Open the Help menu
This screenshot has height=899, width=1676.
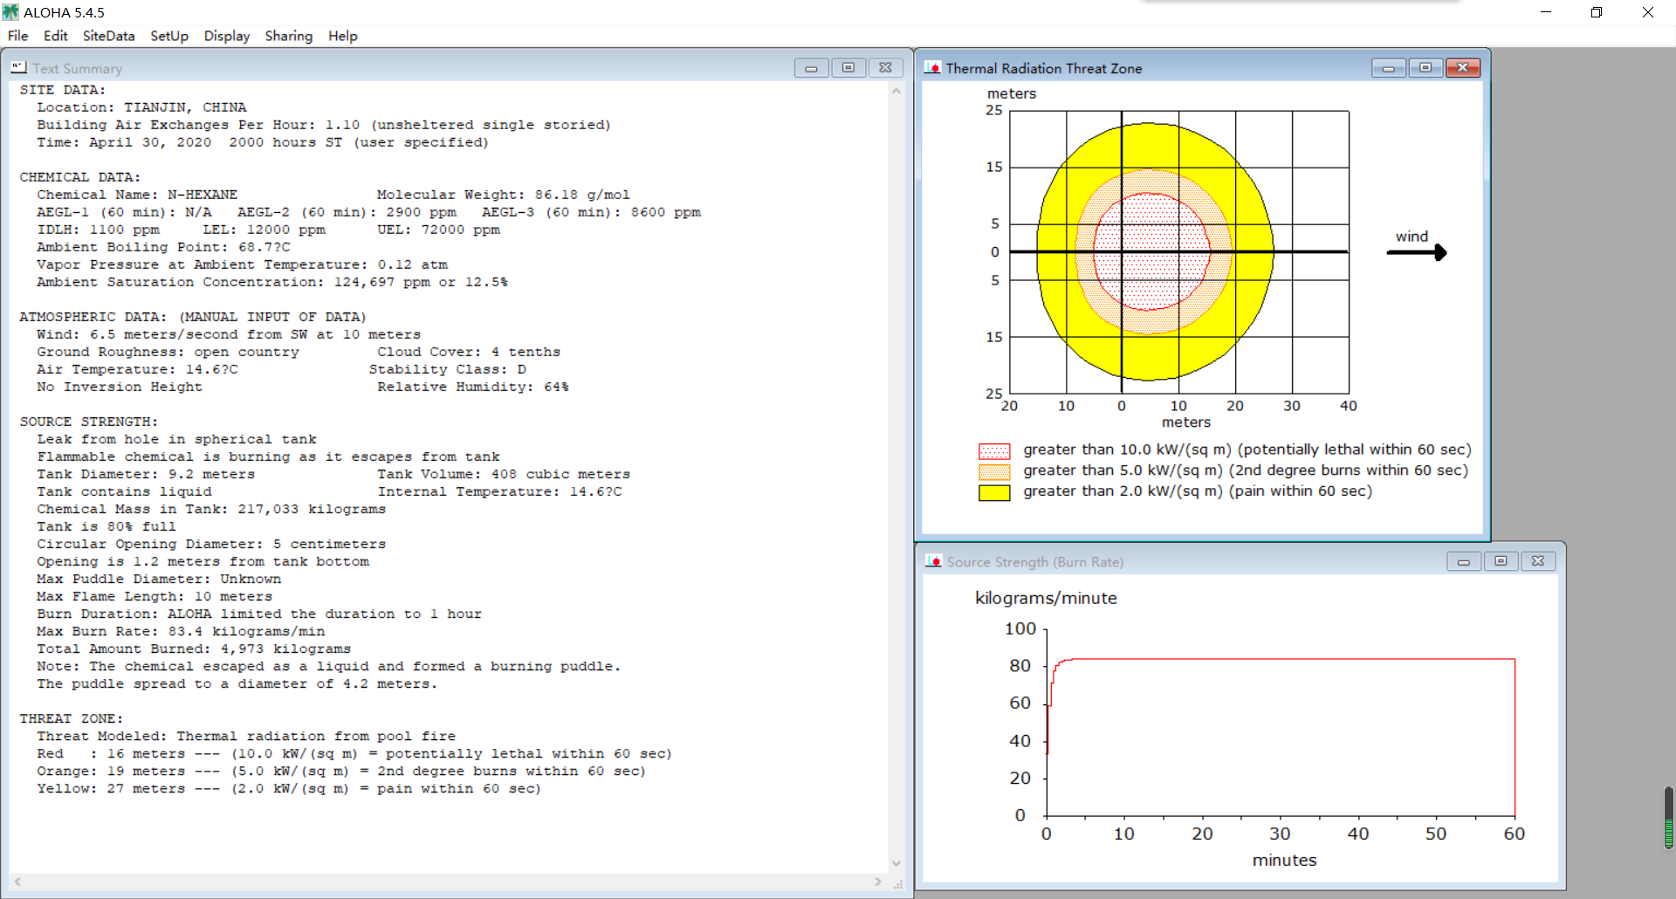(x=342, y=36)
